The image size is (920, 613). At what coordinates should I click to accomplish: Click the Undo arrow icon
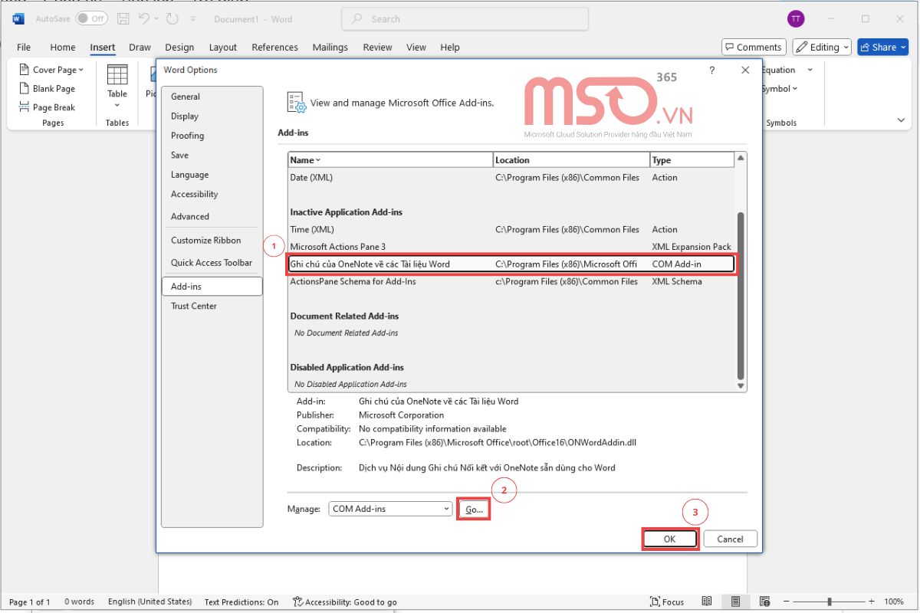tap(143, 18)
